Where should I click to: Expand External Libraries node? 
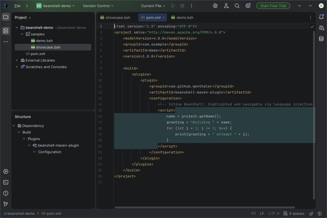coord(17,60)
